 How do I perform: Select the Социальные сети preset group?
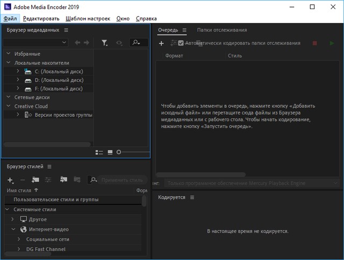coord(48,239)
